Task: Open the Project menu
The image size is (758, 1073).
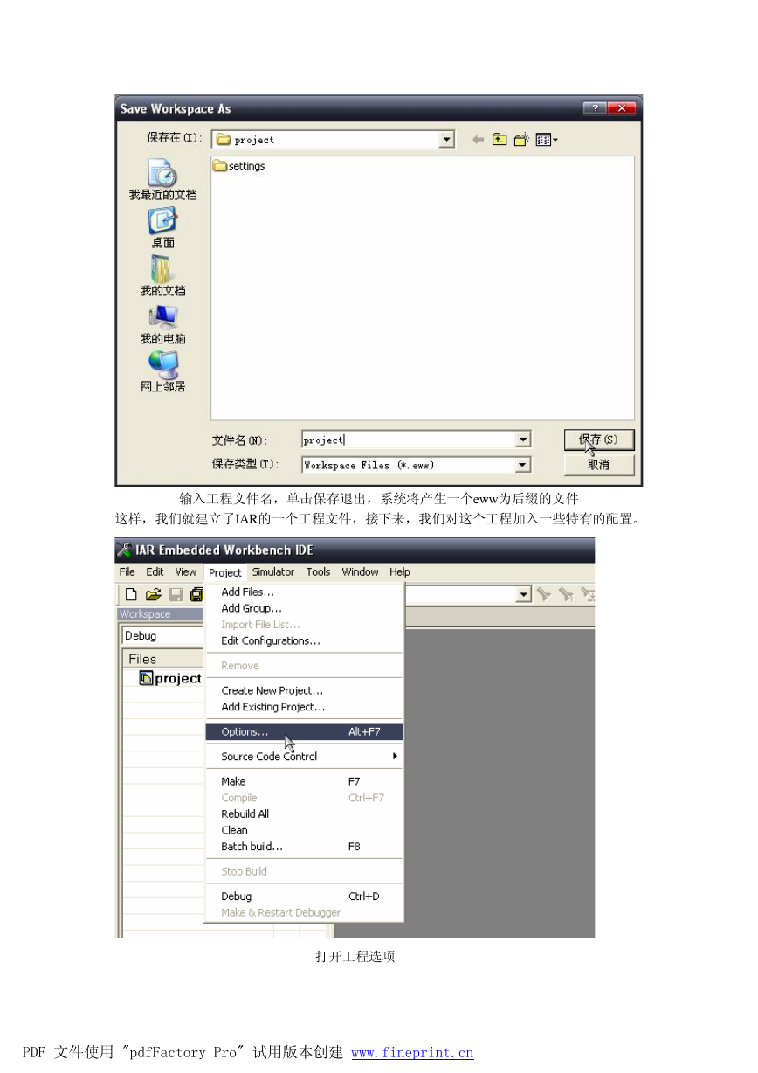Action: pos(225,572)
